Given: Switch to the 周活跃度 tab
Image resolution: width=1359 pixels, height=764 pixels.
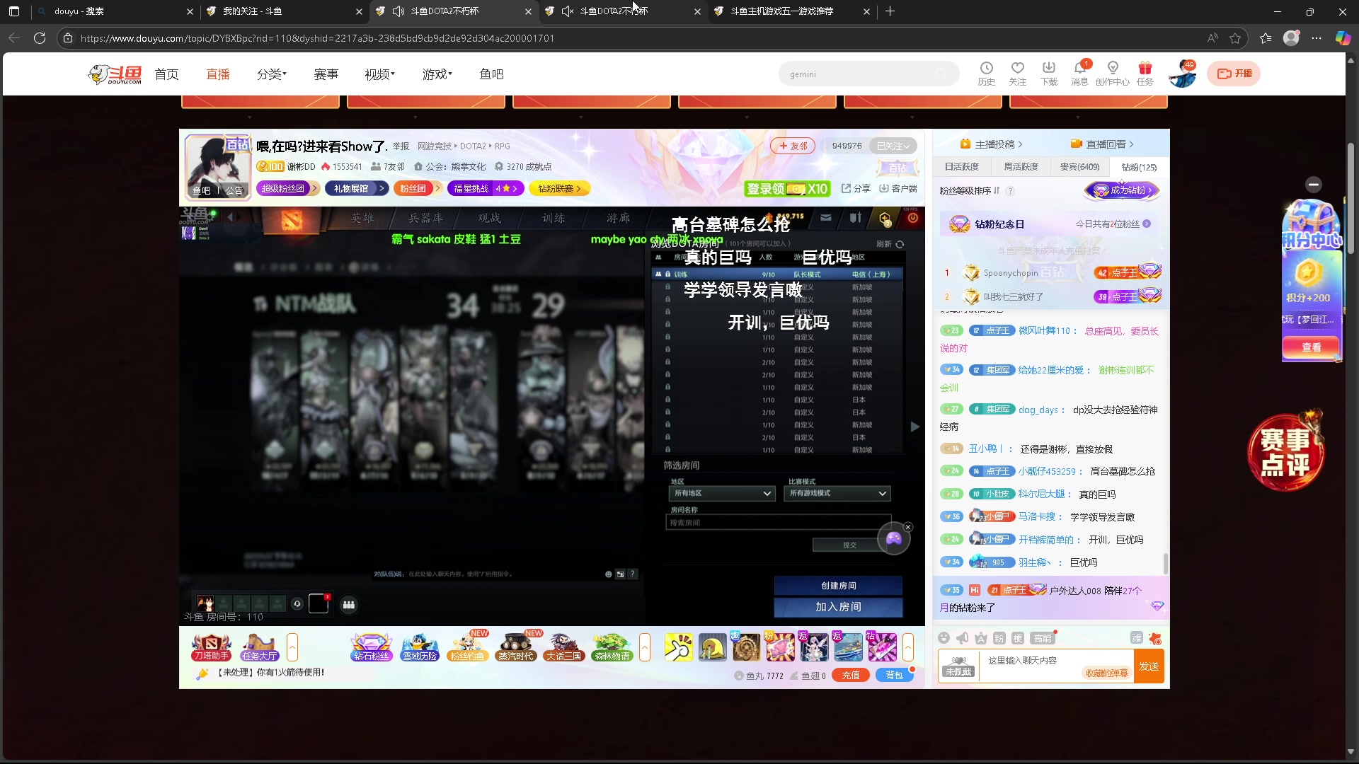Looking at the screenshot, I should [1021, 167].
